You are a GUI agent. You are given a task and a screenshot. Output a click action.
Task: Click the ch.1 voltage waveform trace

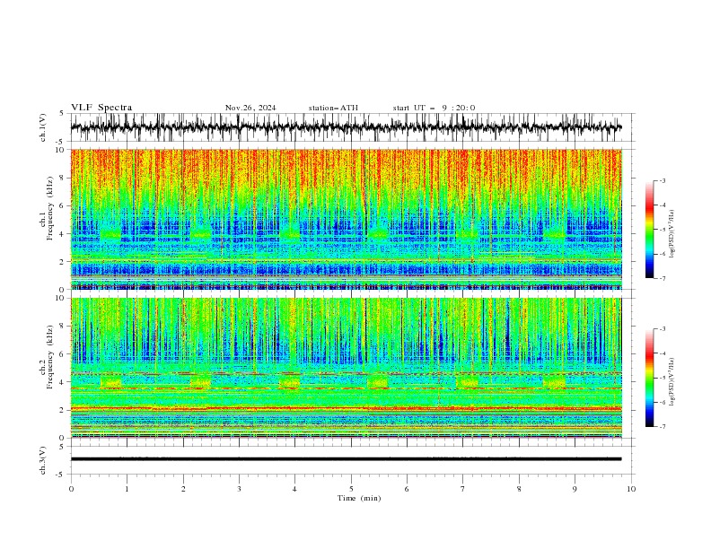click(x=346, y=127)
